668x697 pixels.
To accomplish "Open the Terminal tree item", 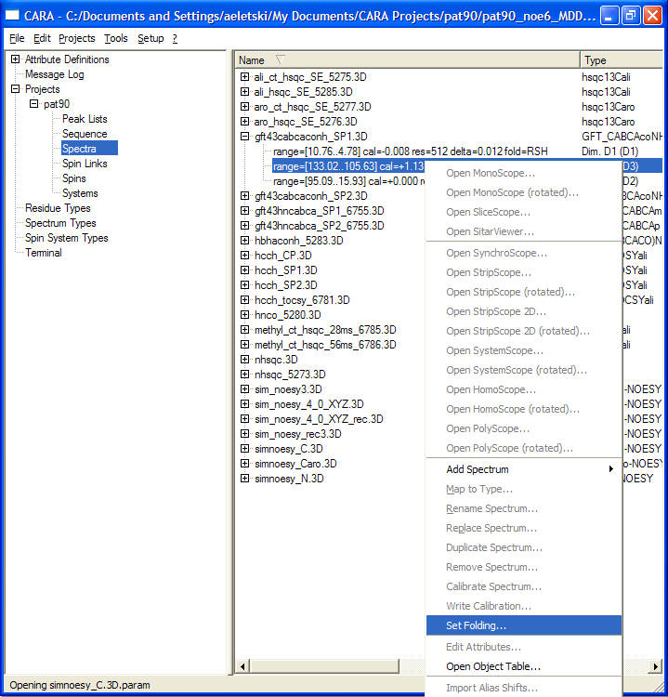I will pyautogui.click(x=44, y=253).
